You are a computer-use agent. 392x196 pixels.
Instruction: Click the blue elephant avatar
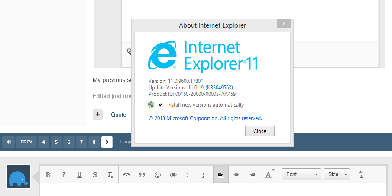(x=19, y=177)
